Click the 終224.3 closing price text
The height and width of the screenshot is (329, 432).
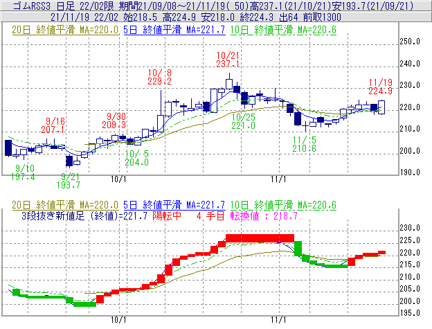tap(256, 17)
